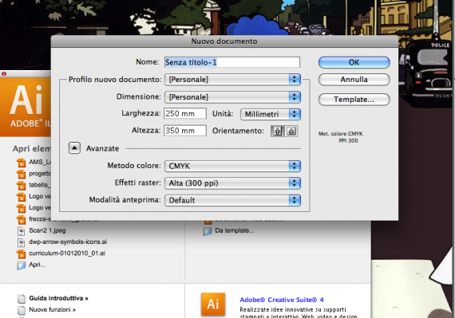Screen dimensions: 455x318
Task: Open the Unità Millimetri dropdown
Action: click(271, 114)
